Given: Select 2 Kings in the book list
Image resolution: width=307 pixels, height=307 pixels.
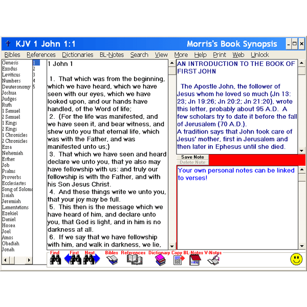Looking at the screenshot, I should point(10,129).
